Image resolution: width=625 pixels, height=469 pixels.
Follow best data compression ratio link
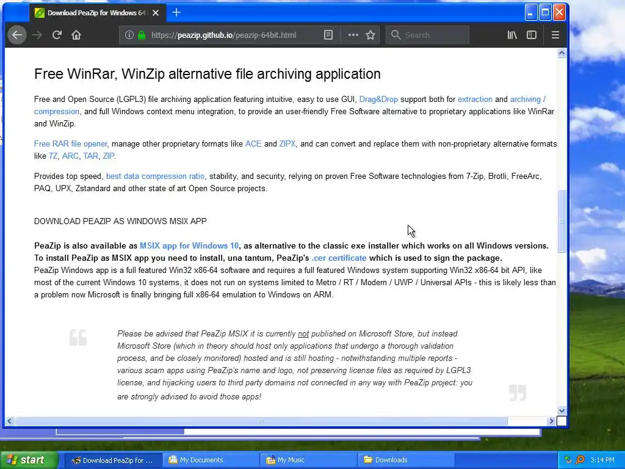pyautogui.click(x=155, y=176)
